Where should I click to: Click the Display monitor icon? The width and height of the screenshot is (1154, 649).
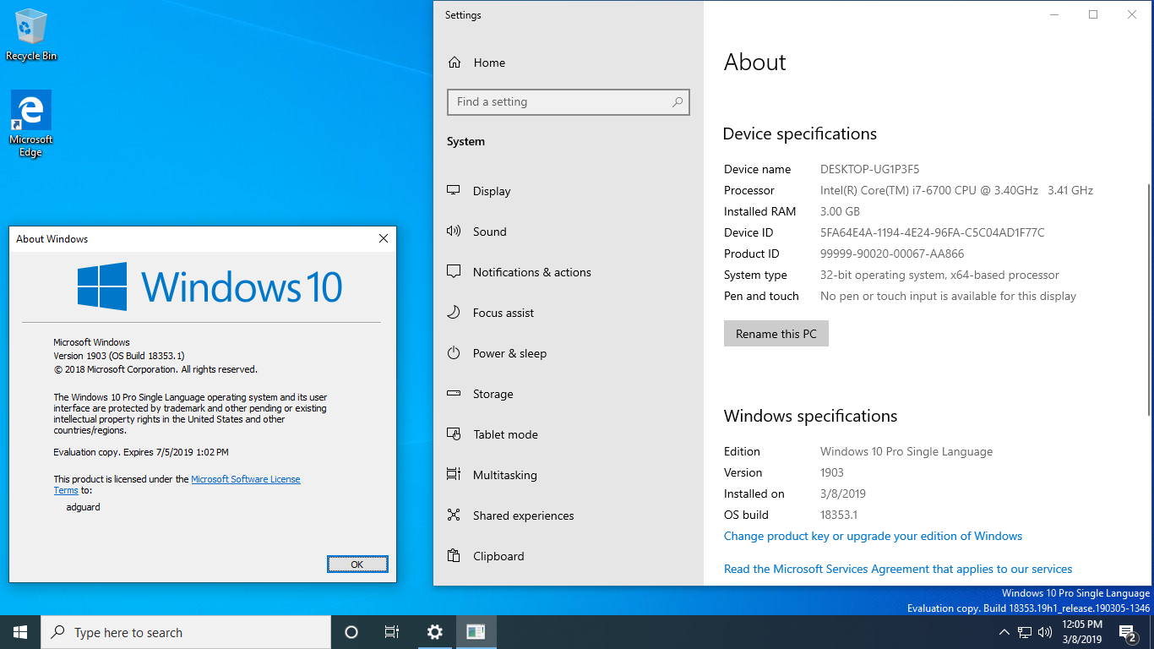(x=454, y=191)
